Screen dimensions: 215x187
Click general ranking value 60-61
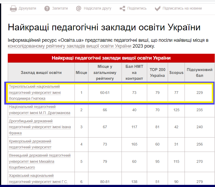tap(105, 93)
